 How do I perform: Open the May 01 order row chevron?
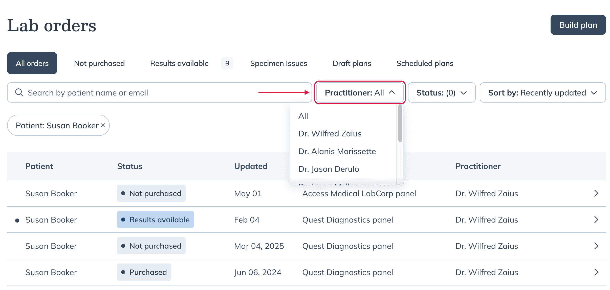tap(596, 193)
